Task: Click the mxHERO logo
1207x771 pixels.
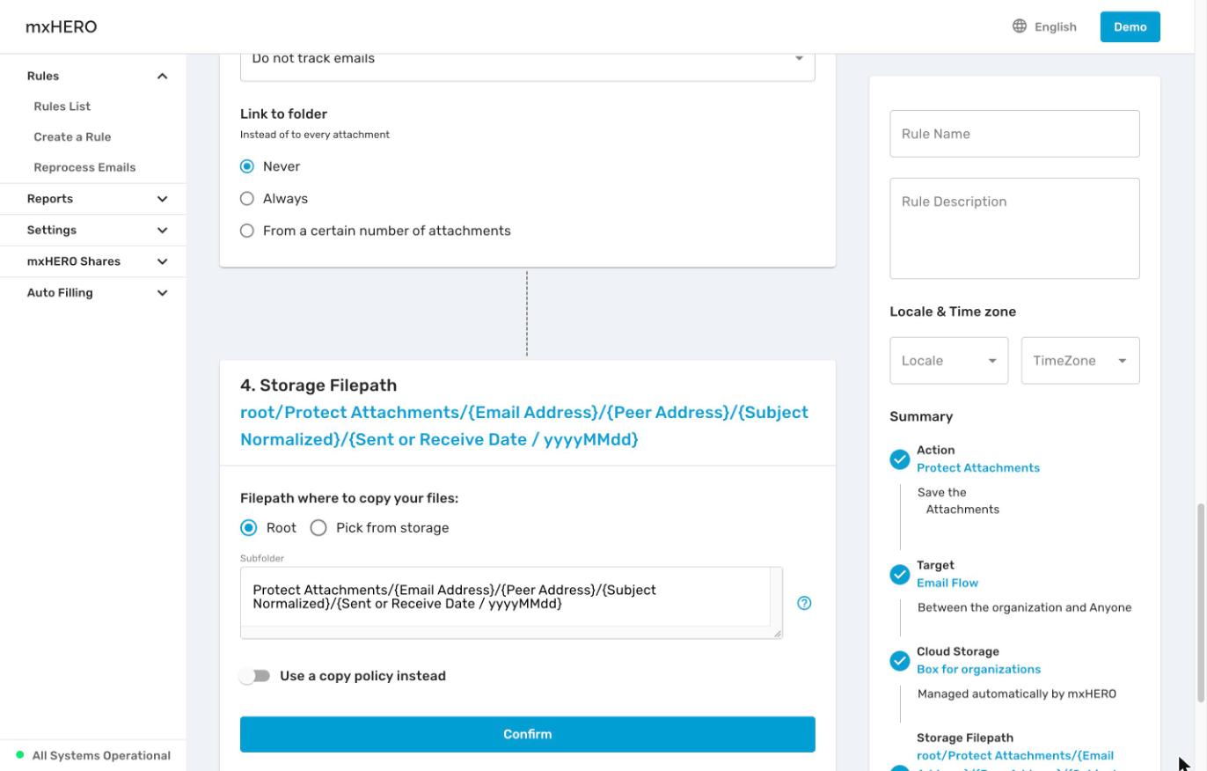Action: tap(61, 26)
